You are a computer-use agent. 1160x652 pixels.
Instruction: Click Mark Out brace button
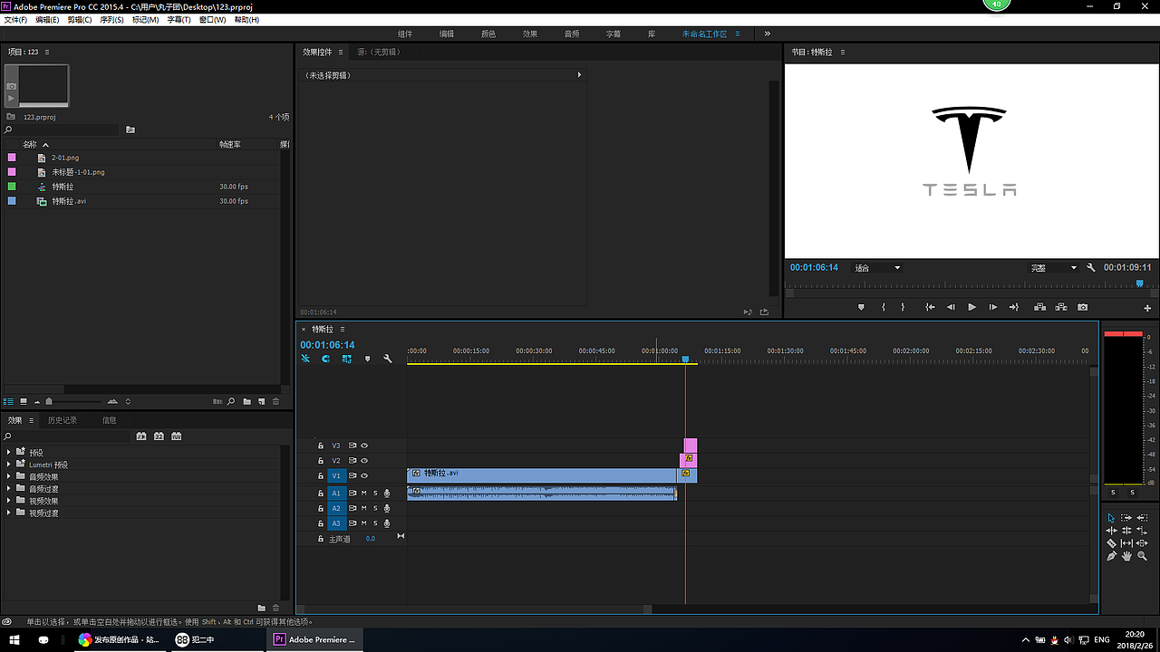[x=903, y=307]
